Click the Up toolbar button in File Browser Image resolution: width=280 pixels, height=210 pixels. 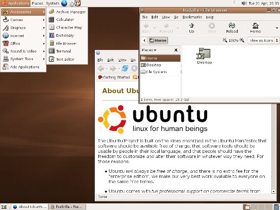[x=191, y=28]
